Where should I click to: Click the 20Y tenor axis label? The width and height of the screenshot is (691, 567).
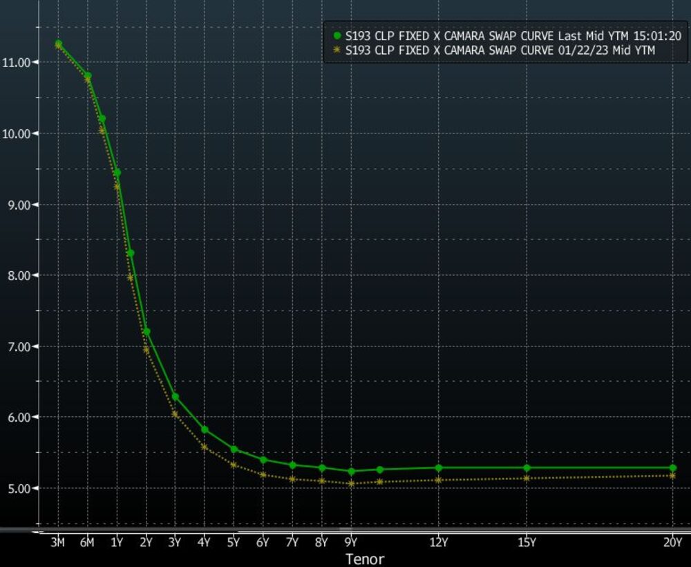coord(672,543)
